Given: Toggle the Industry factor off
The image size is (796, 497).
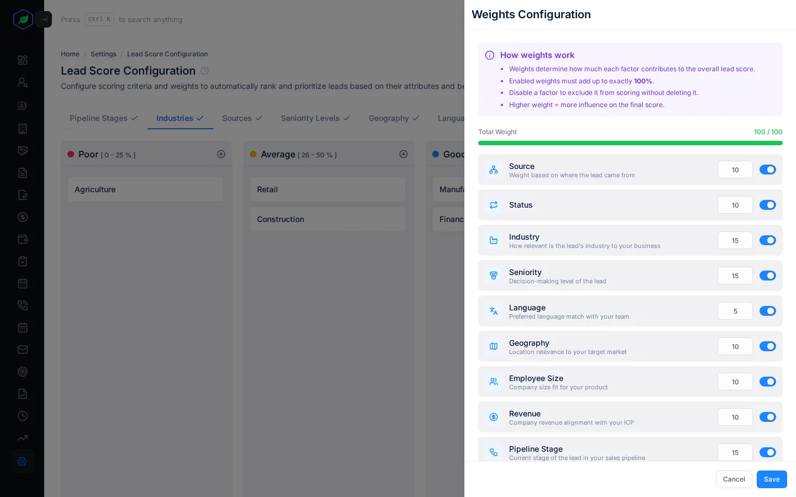Looking at the screenshot, I should click(x=768, y=240).
